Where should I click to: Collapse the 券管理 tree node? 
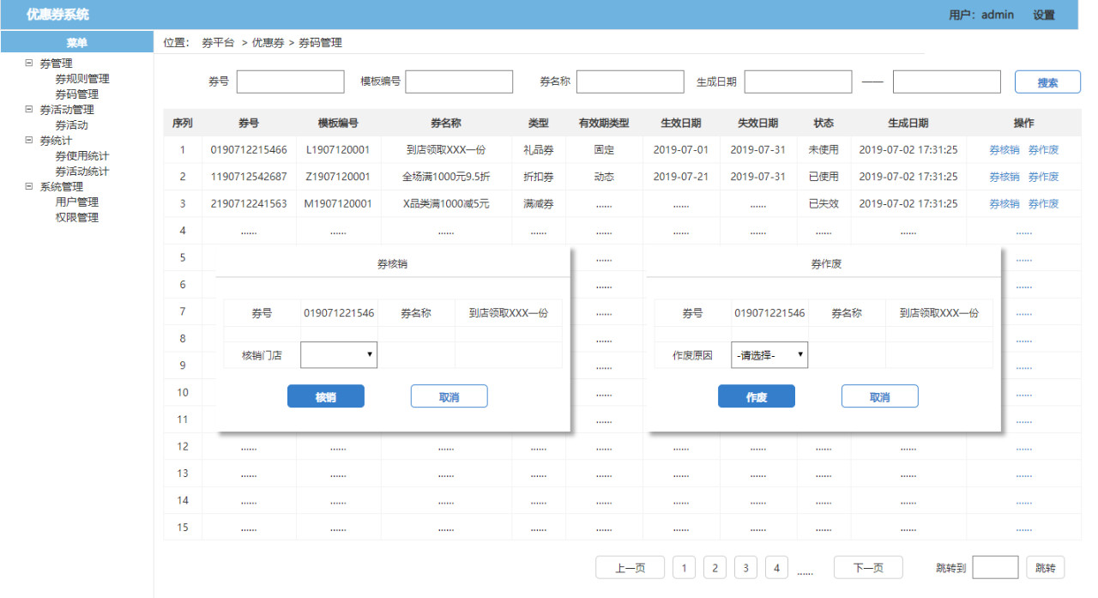click(x=29, y=63)
